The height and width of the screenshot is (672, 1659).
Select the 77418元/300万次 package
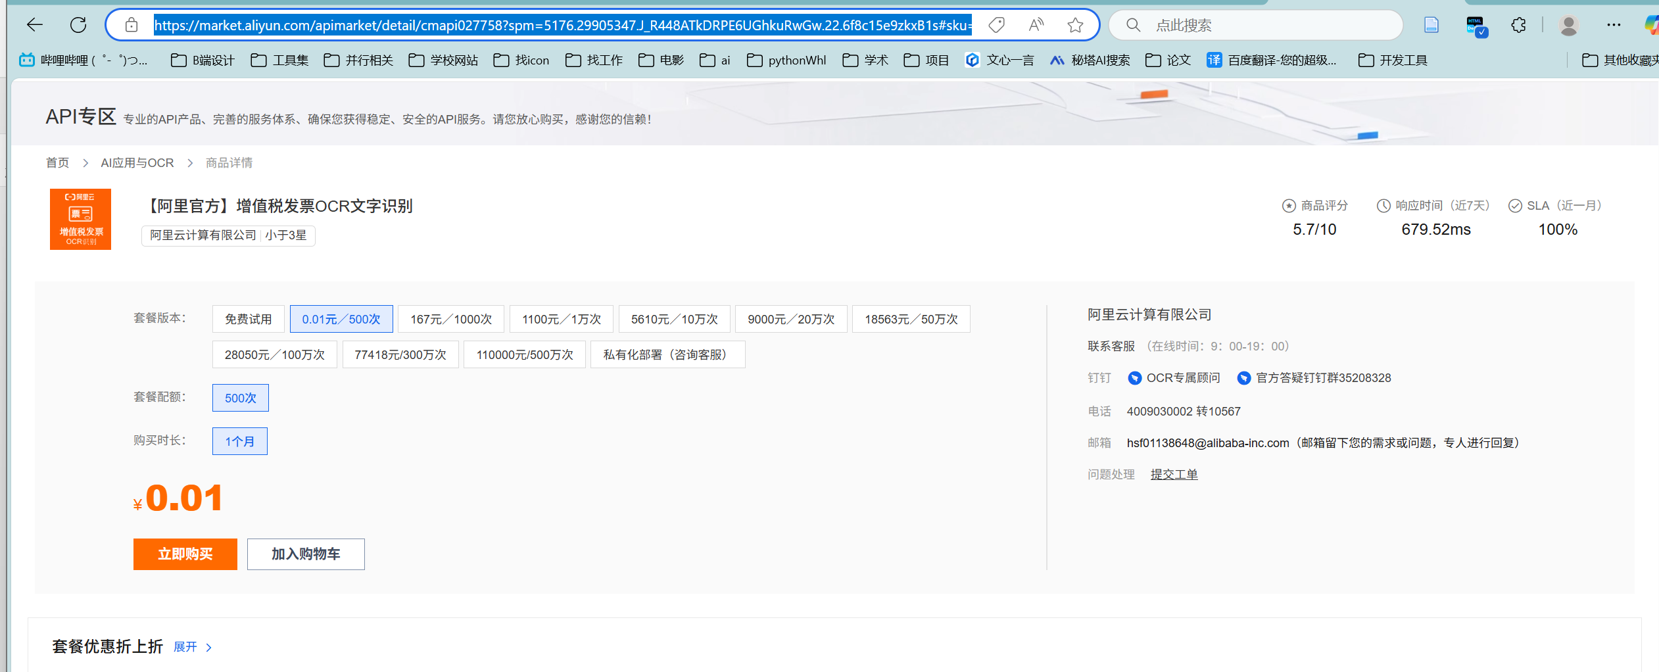(400, 354)
